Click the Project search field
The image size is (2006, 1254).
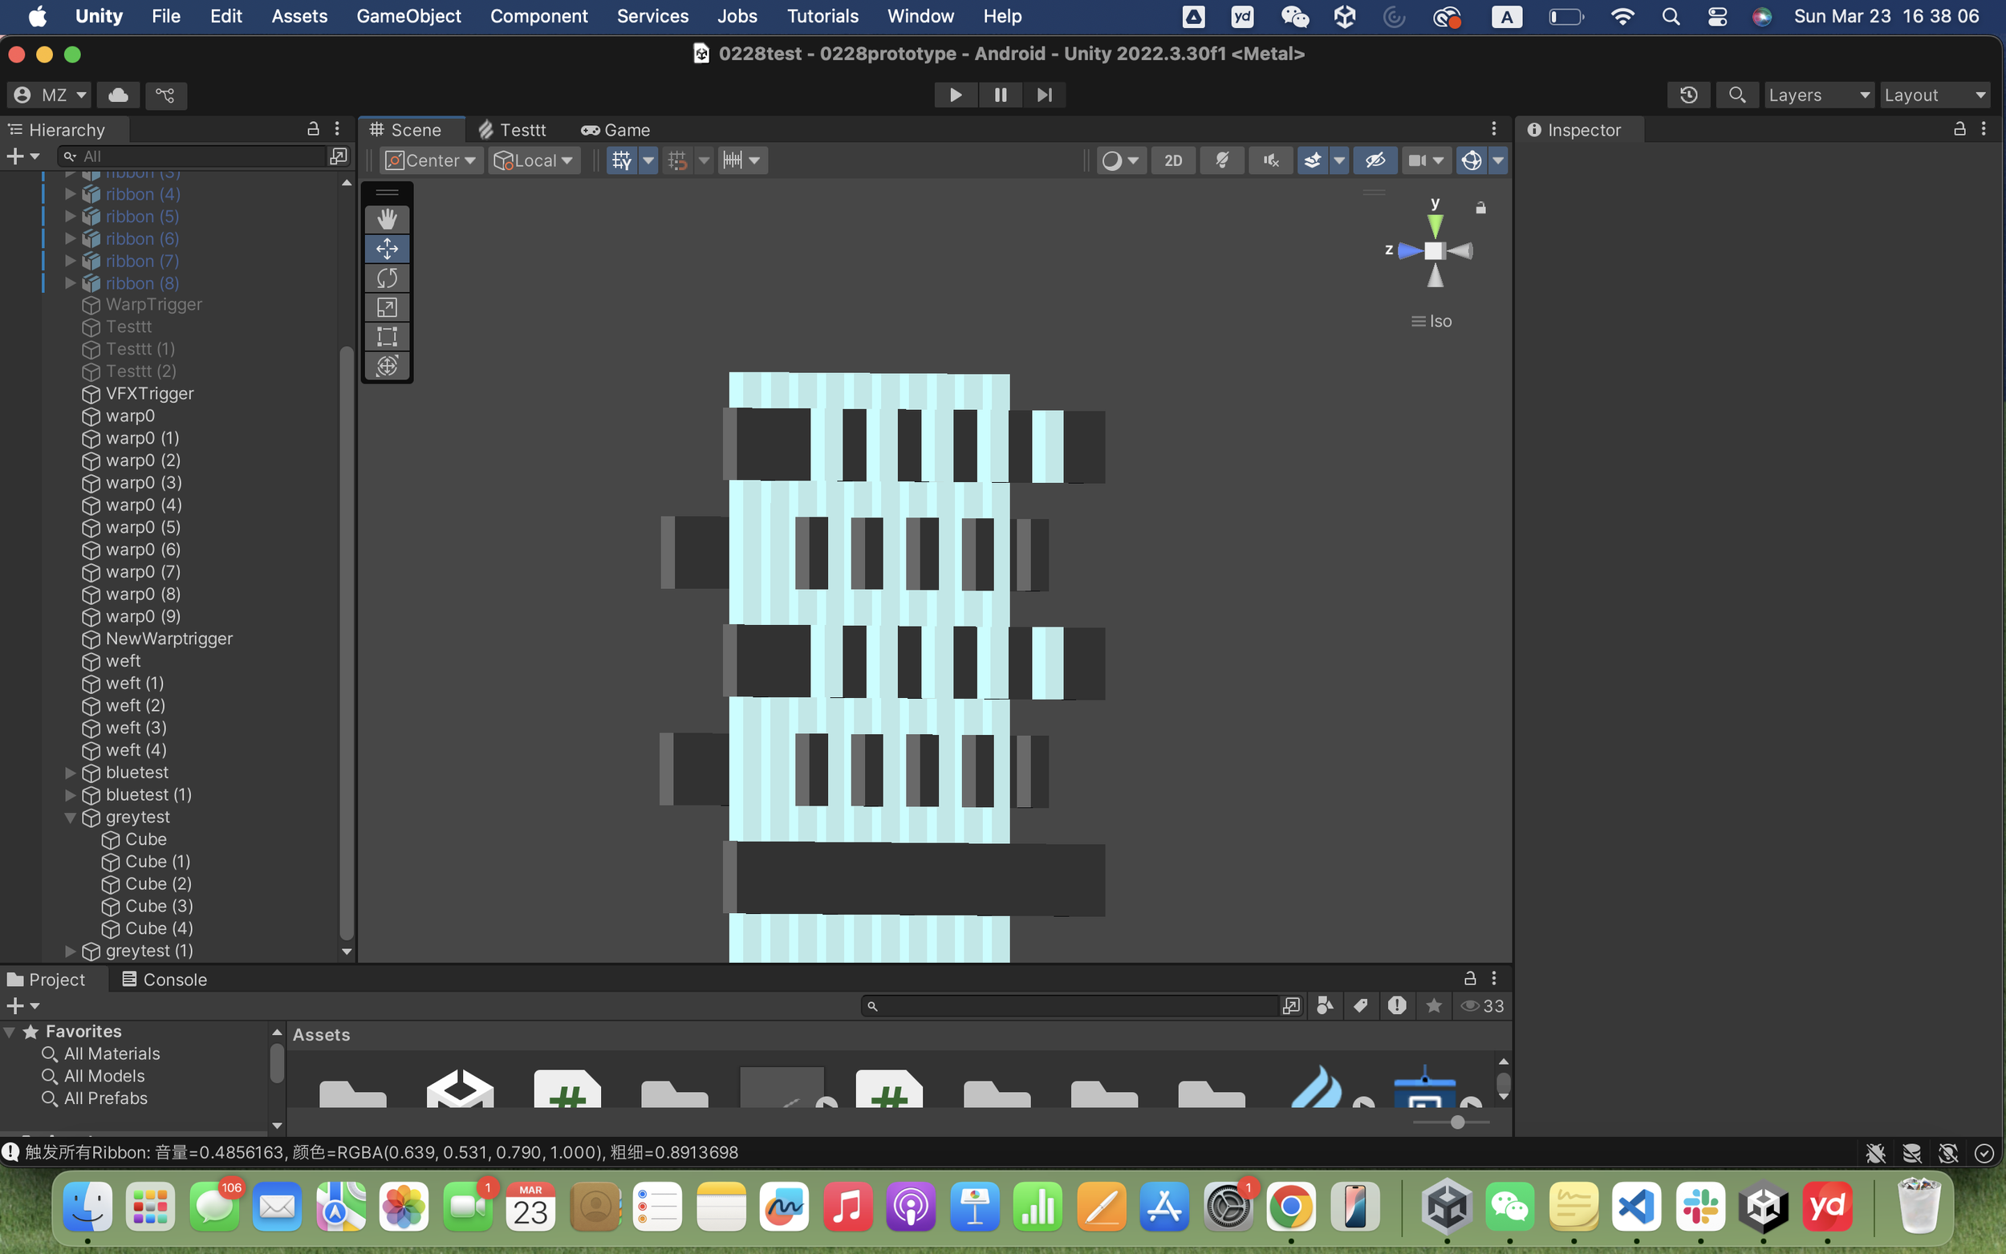1074,1006
